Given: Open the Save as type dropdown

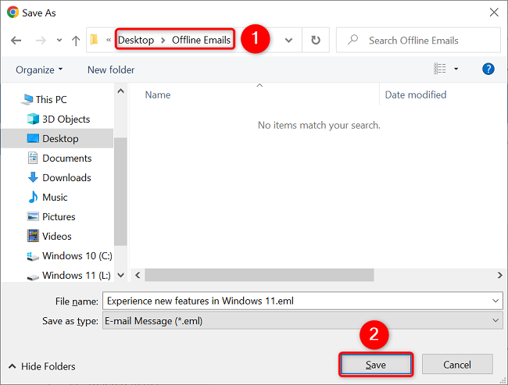Looking at the screenshot, I should pyautogui.click(x=302, y=320).
